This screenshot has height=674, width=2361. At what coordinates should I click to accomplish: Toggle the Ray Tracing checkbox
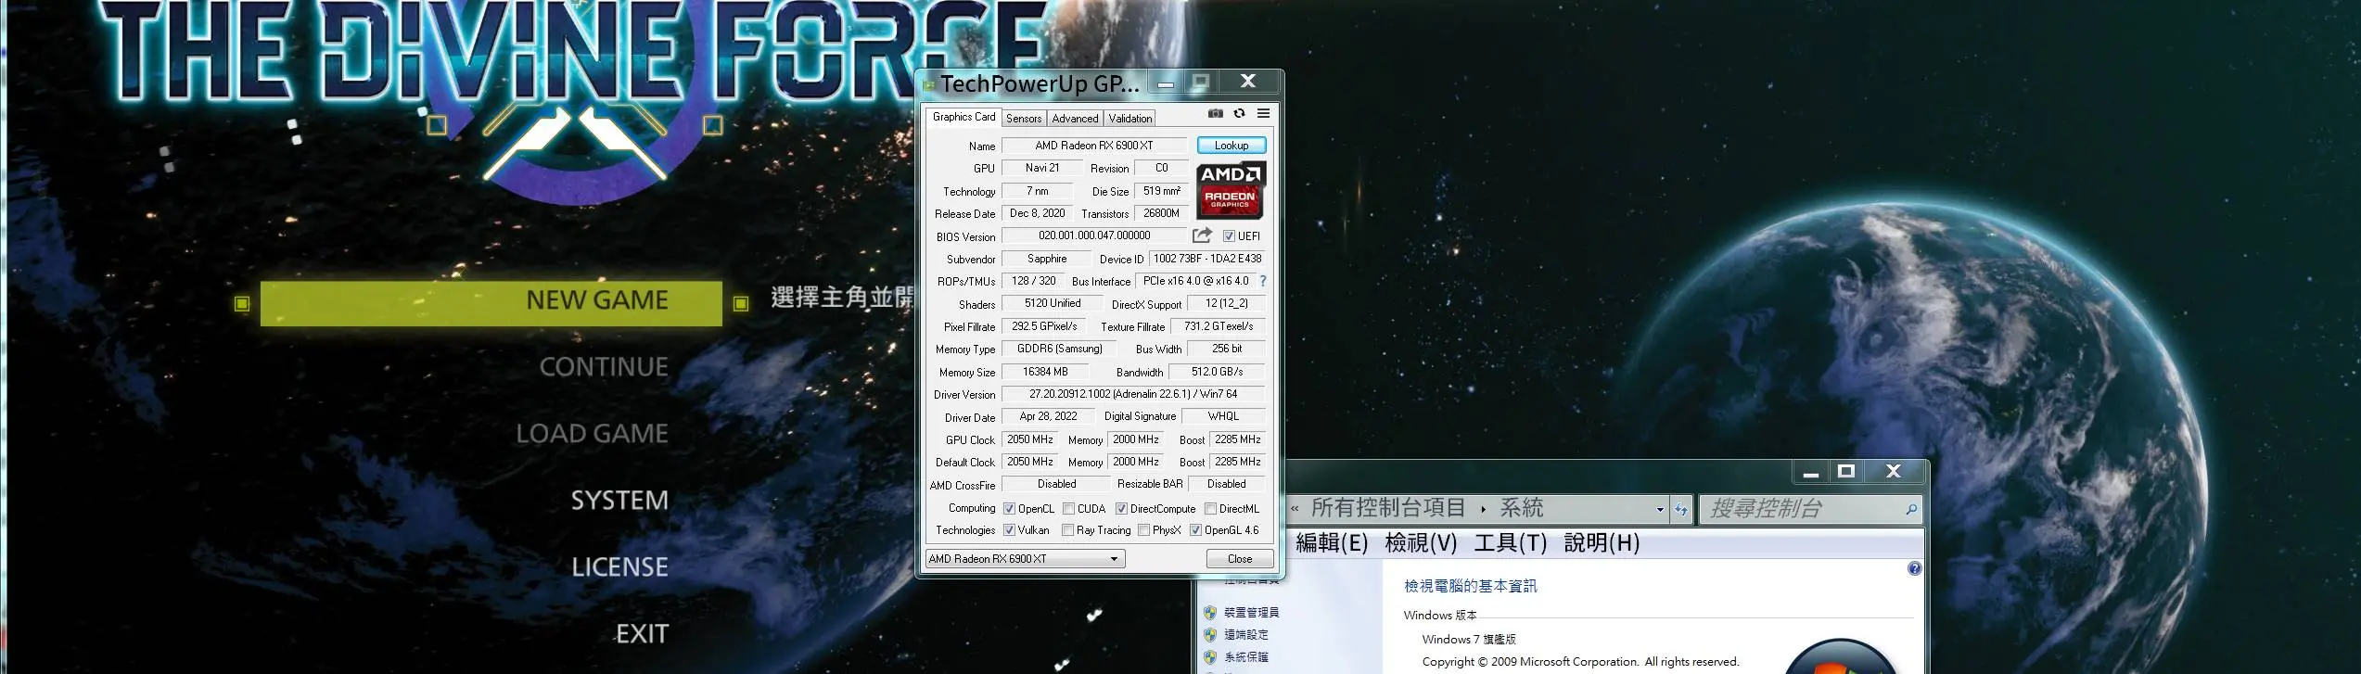[x=1067, y=530]
